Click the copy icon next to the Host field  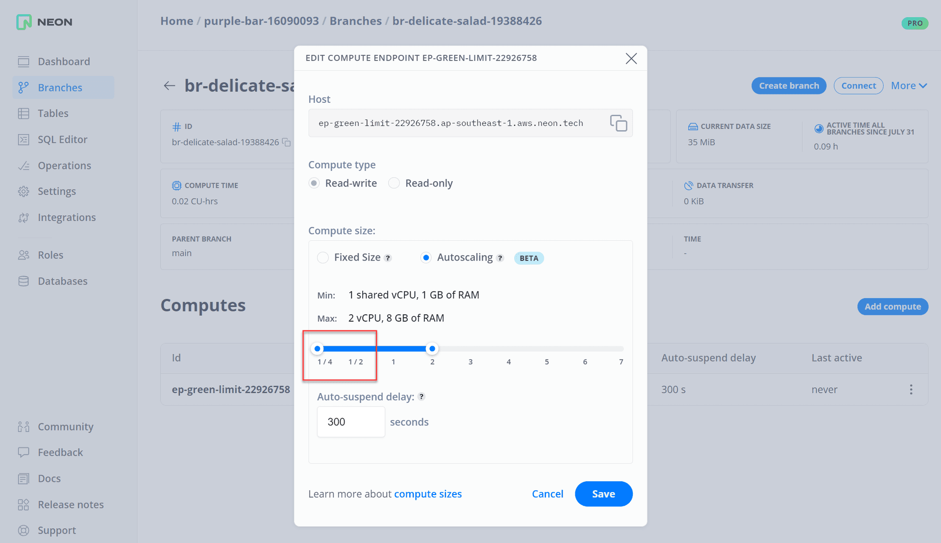(x=619, y=123)
